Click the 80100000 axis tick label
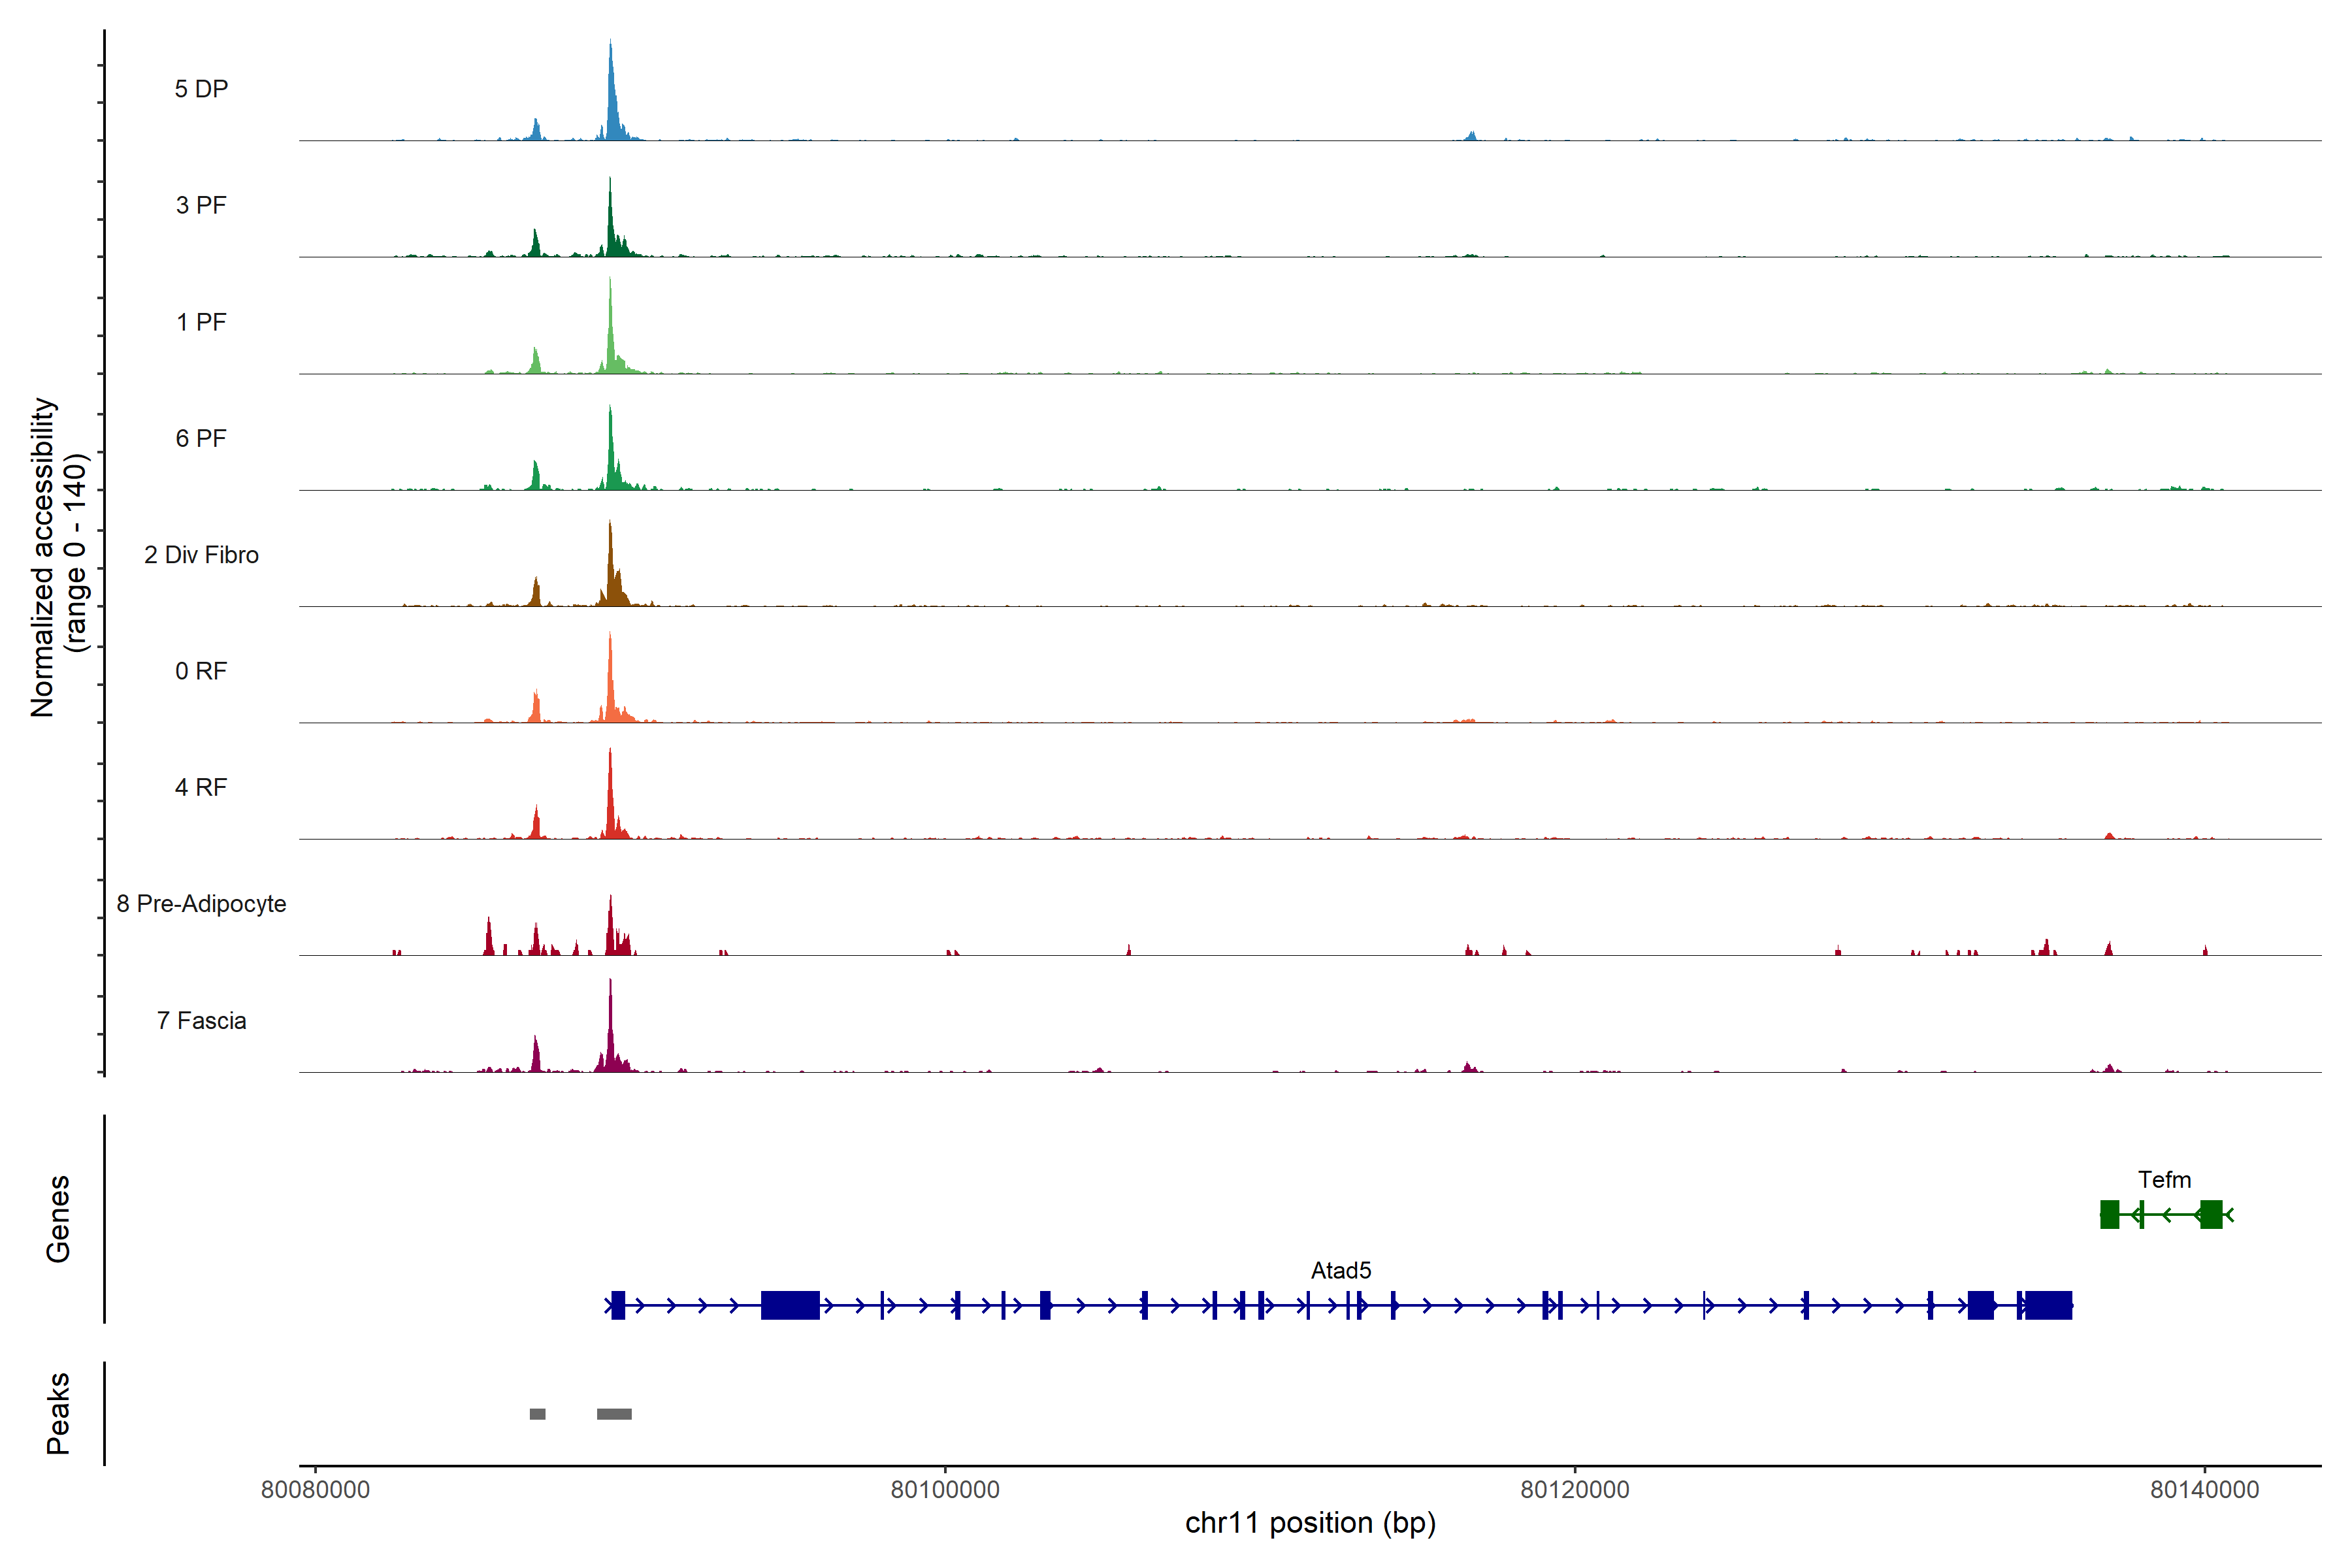This screenshot has width=2352, height=1568. point(945,1490)
